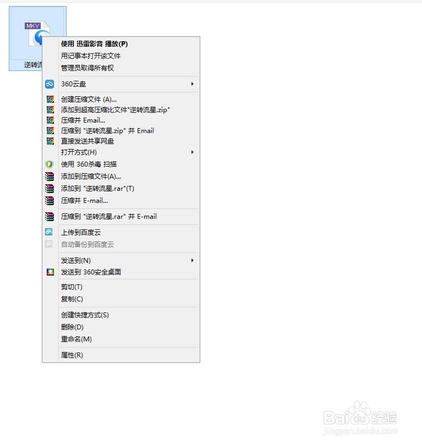Screen dimensions: 422x446
Task: Open the 360云盘 menu entry
Action: [x=121, y=84]
